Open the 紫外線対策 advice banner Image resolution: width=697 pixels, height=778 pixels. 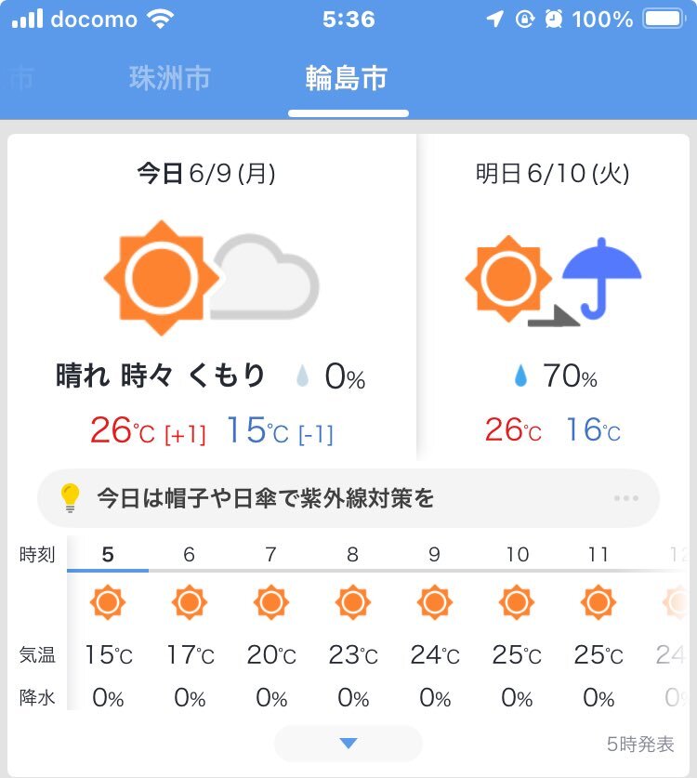pos(348,497)
